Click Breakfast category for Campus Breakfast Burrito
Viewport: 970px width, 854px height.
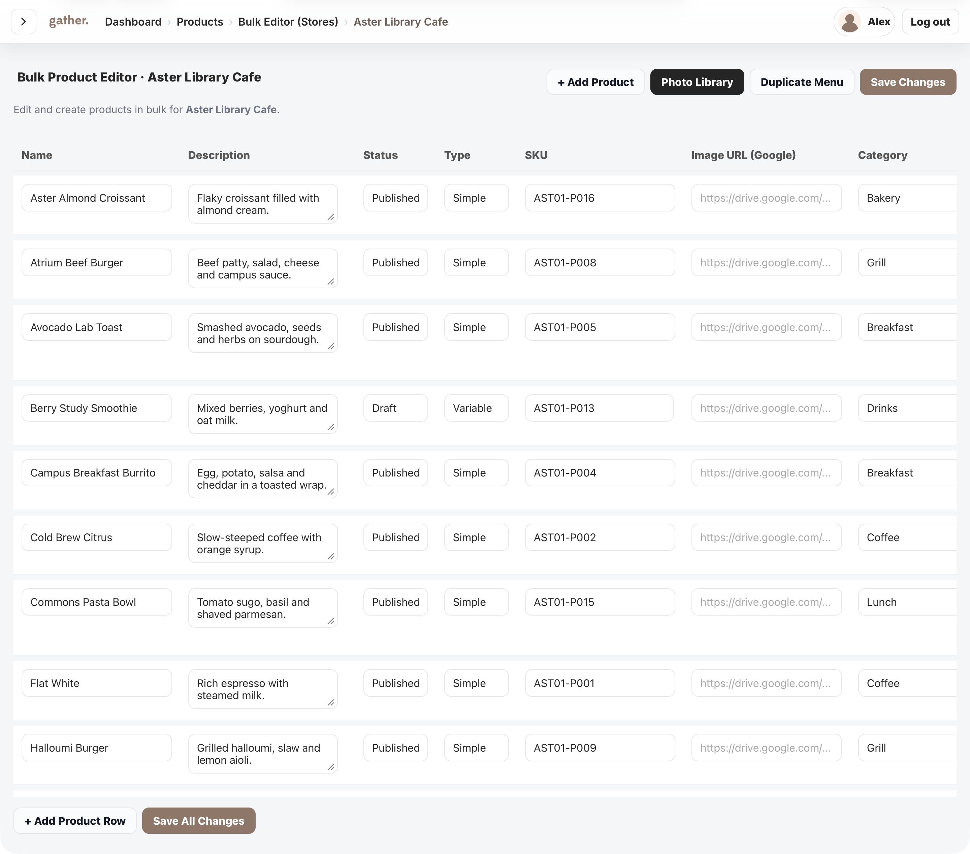coord(907,472)
